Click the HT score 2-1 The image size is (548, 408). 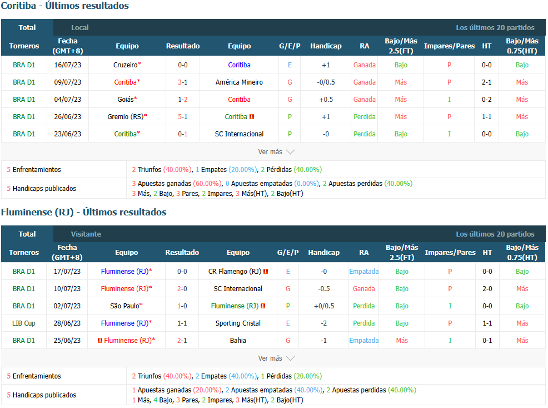[486, 82]
